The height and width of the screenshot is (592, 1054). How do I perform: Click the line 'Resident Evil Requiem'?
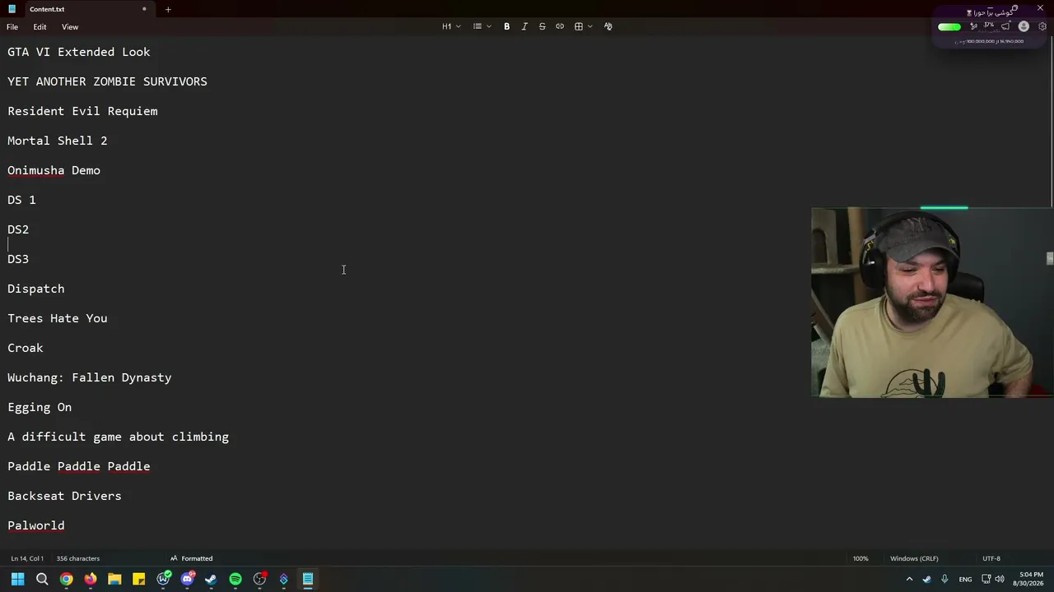point(82,111)
